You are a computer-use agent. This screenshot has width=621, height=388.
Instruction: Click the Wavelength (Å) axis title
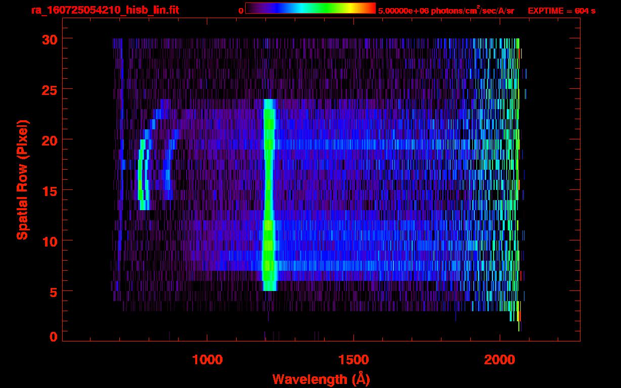(x=320, y=379)
